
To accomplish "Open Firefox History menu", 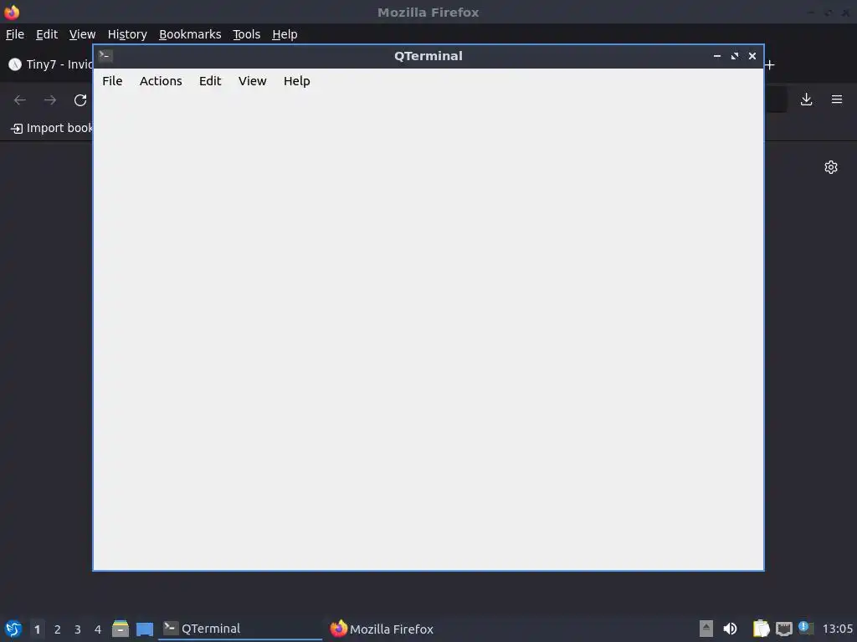I will point(127,34).
